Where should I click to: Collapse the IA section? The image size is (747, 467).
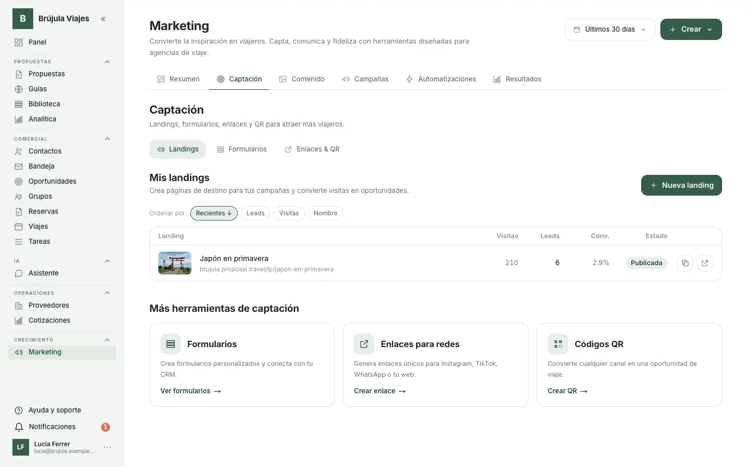[107, 261]
